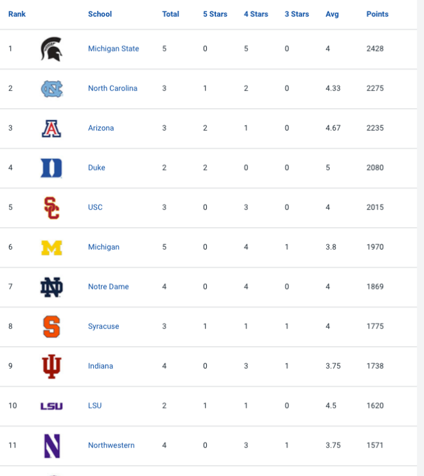Click the Arizona 'A' logo
Image resolution: width=424 pixels, height=476 pixels.
pos(51,129)
